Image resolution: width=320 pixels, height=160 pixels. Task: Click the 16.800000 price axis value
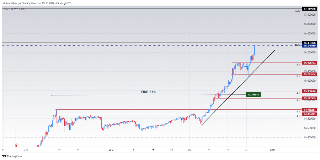[x=310, y=24]
